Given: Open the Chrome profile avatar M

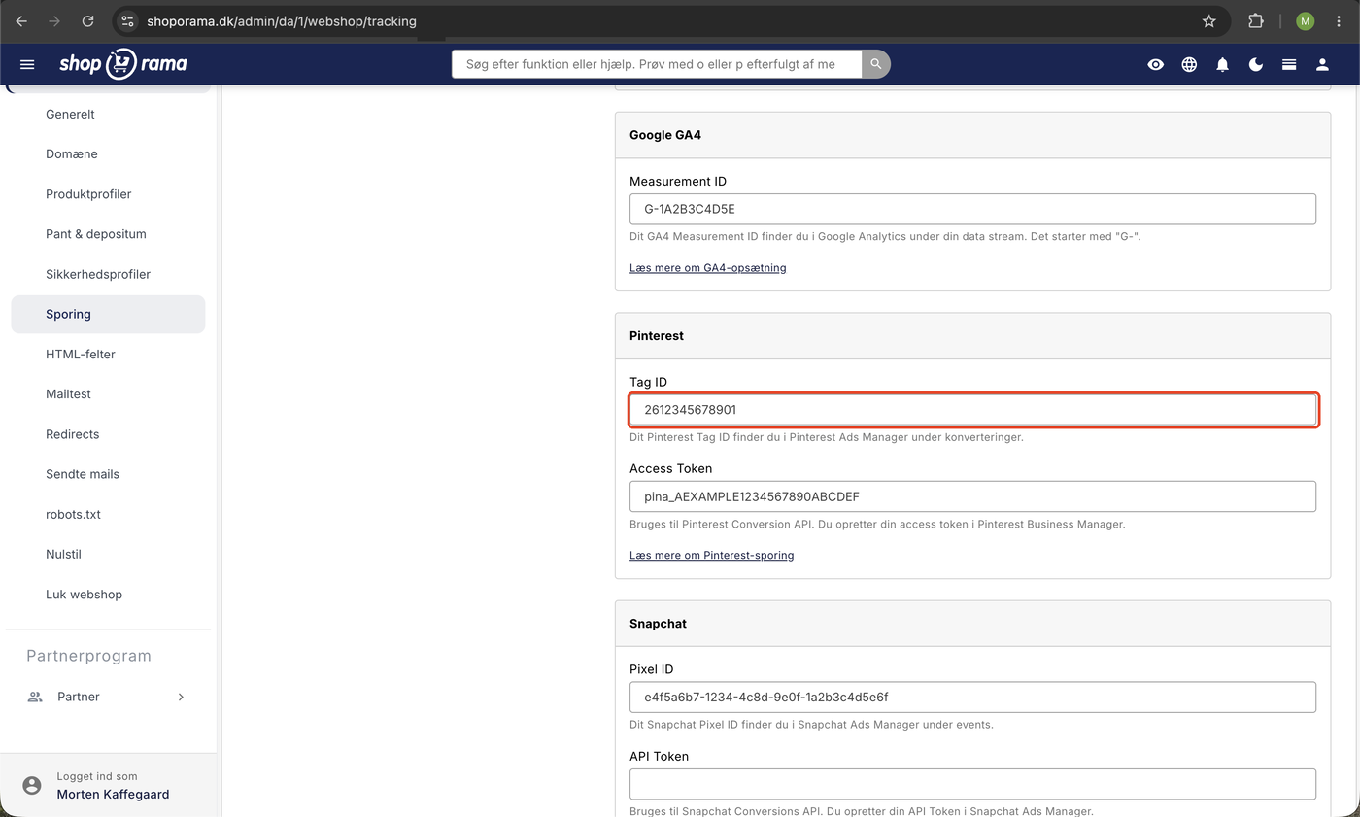Looking at the screenshot, I should click(1305, 20).
